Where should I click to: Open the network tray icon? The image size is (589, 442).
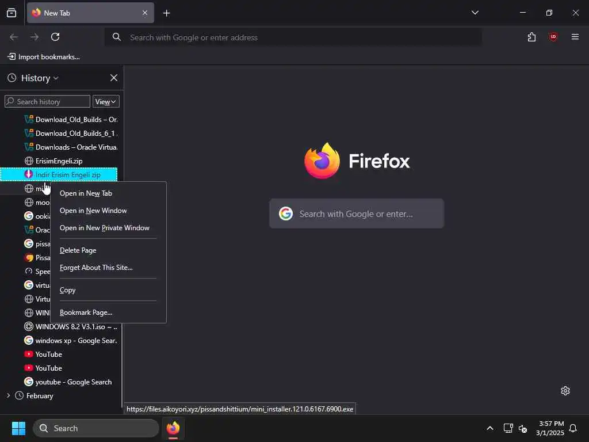pyautogui.click(x=508, y=428)
